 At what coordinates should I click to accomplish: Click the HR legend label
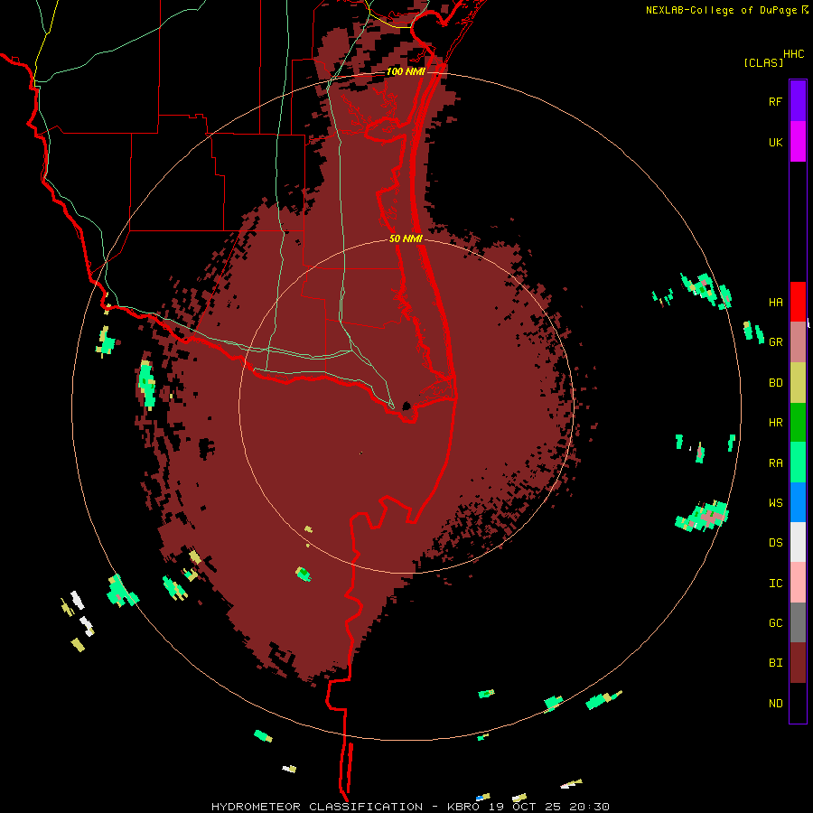coord(775,423)
